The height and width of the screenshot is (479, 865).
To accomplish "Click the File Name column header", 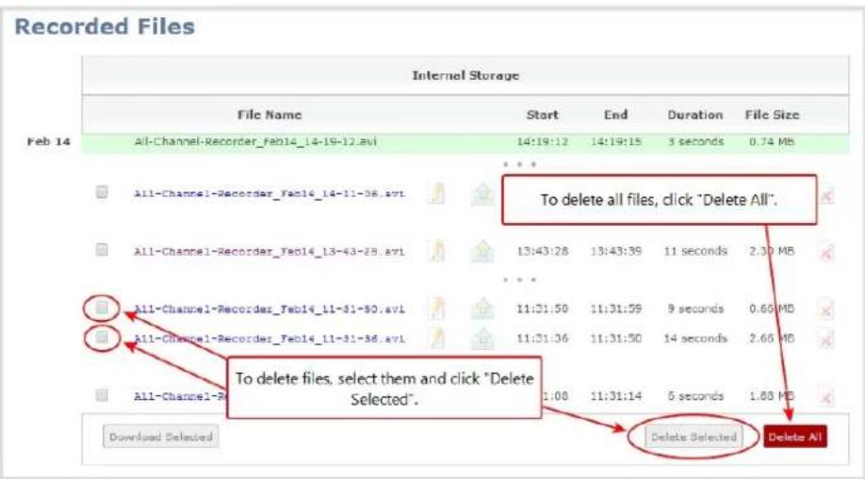I will (x=269, y=115).
